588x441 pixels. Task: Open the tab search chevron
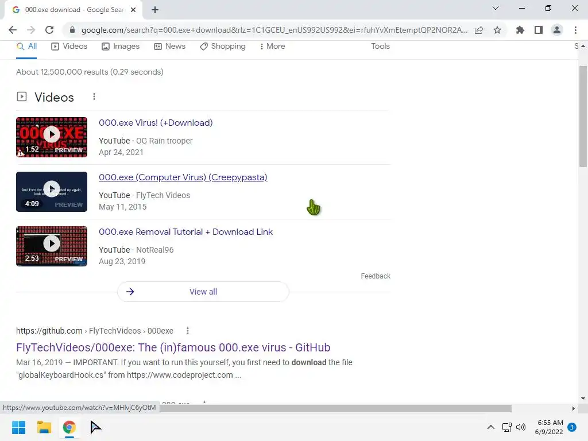pyautogui.click(x=496, y=8)
